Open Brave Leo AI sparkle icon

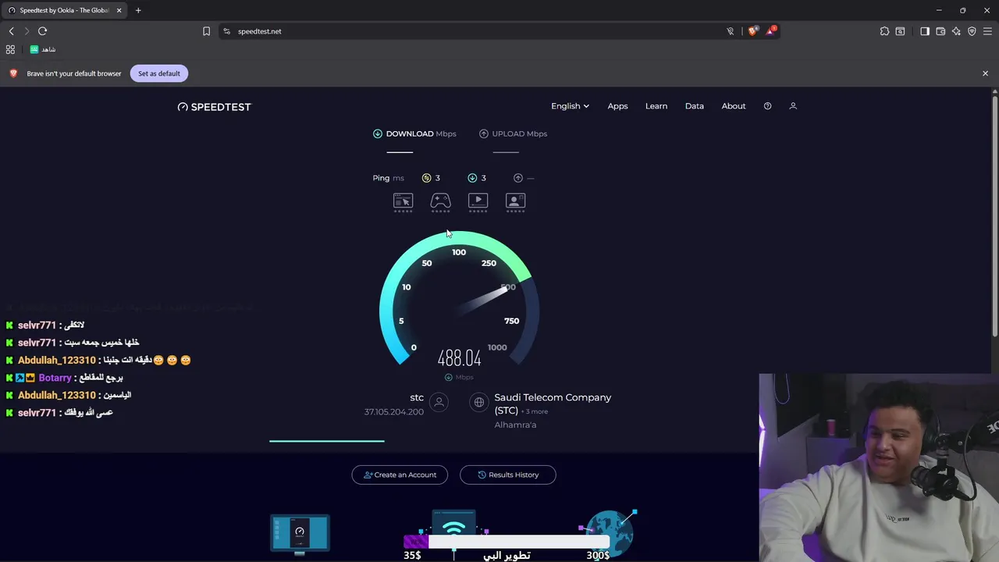click(956, 31)
